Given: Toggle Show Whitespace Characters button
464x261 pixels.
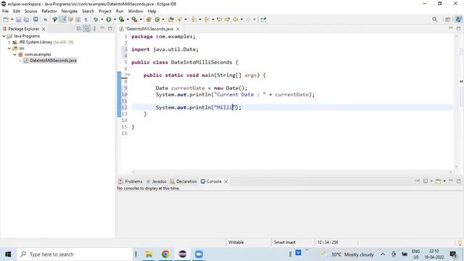Looking at the screenshot, I should point(86,20).
